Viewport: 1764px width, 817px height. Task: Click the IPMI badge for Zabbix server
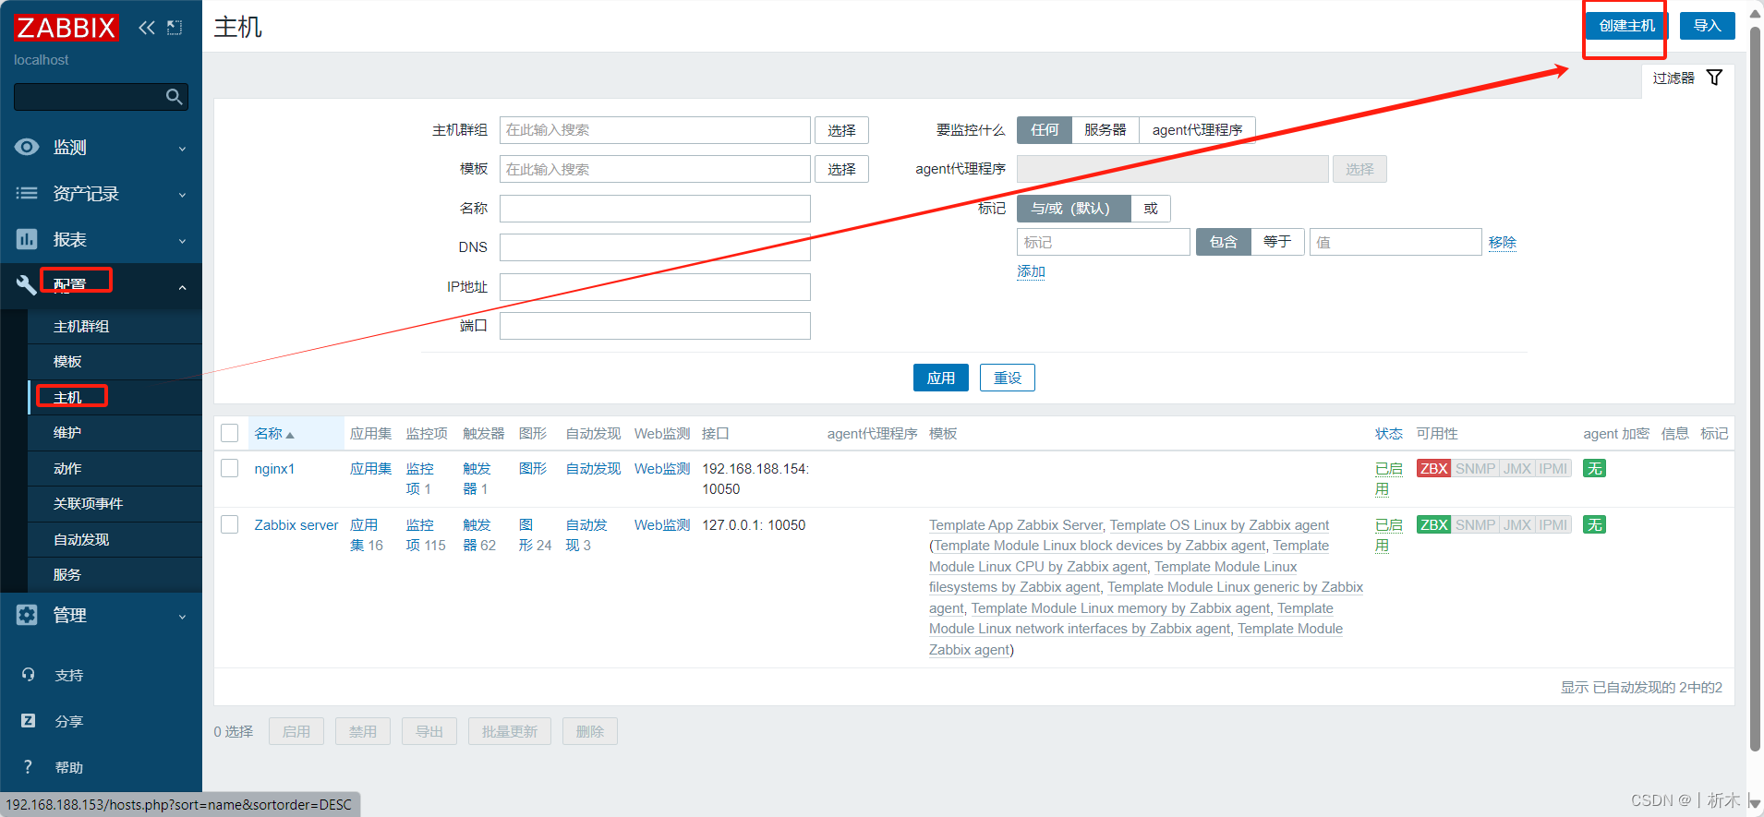point(1553,524)
